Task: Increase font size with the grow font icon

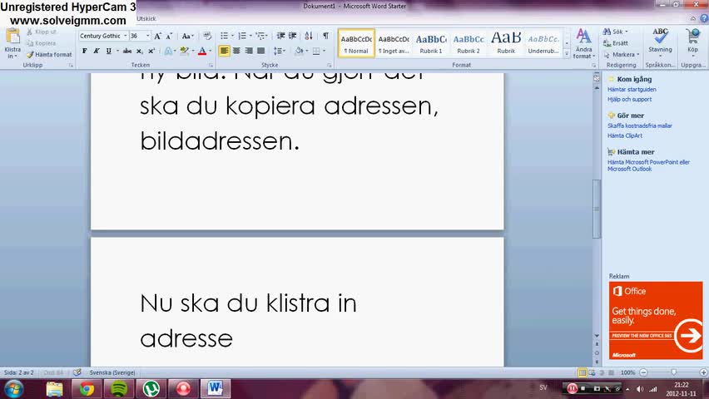Action: [157, 36]
